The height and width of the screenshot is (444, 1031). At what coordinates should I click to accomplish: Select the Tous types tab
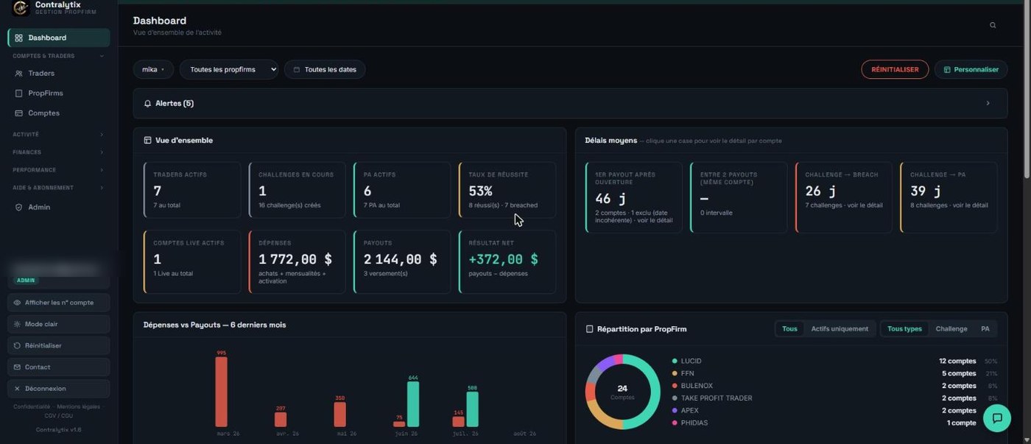(904, 329)
